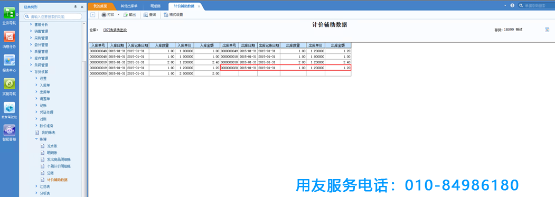Click the 打印 printer button

(x=108, y=15)
